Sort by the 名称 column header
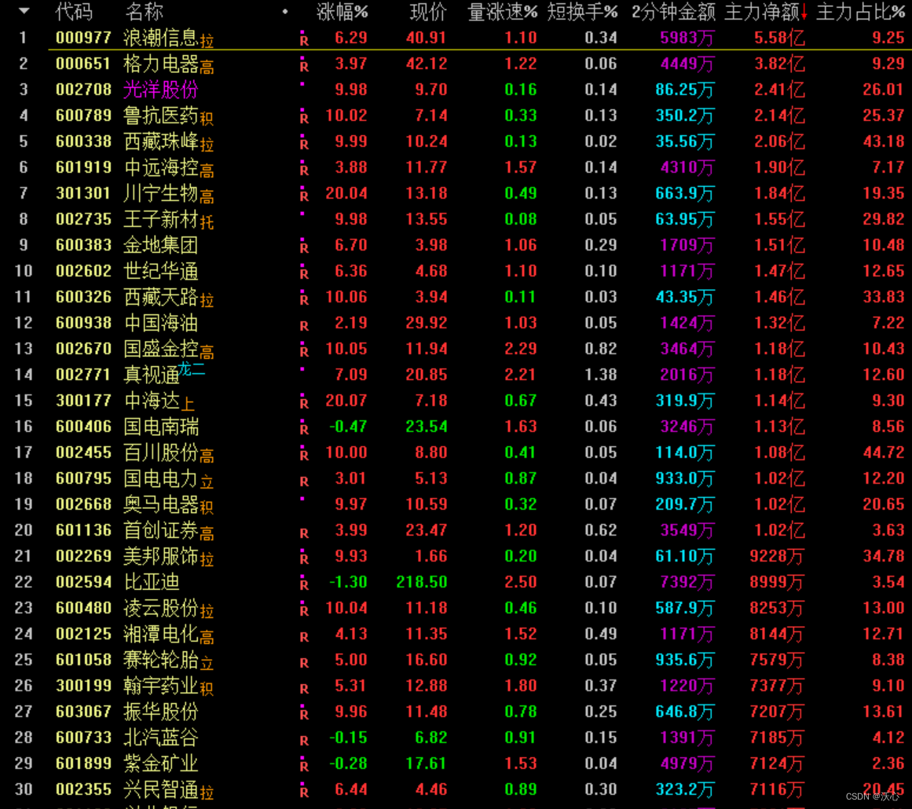The image size is (912, 809). (x=145, y=12)
